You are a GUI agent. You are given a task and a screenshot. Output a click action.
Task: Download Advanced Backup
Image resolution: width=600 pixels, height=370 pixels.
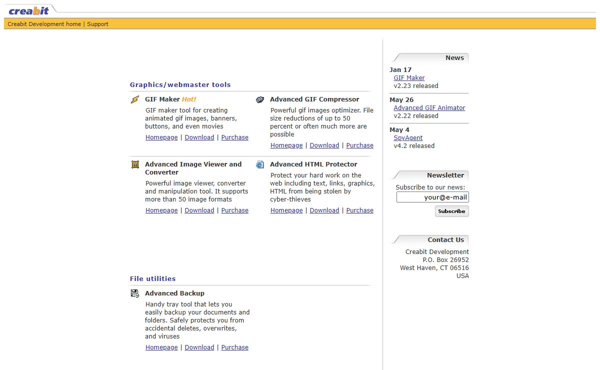click(x=199, y=347)
